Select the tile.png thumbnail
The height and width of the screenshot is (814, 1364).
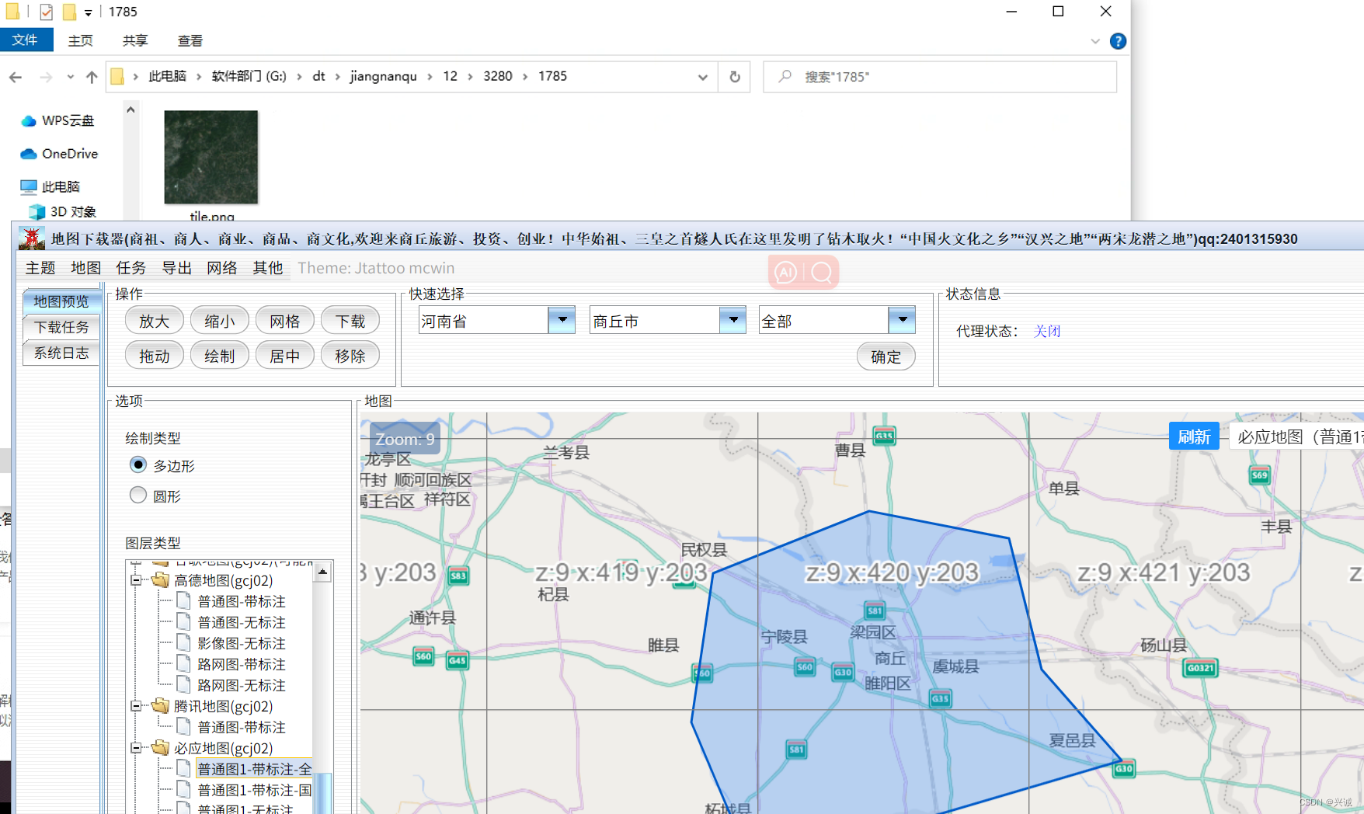(211, 158)
